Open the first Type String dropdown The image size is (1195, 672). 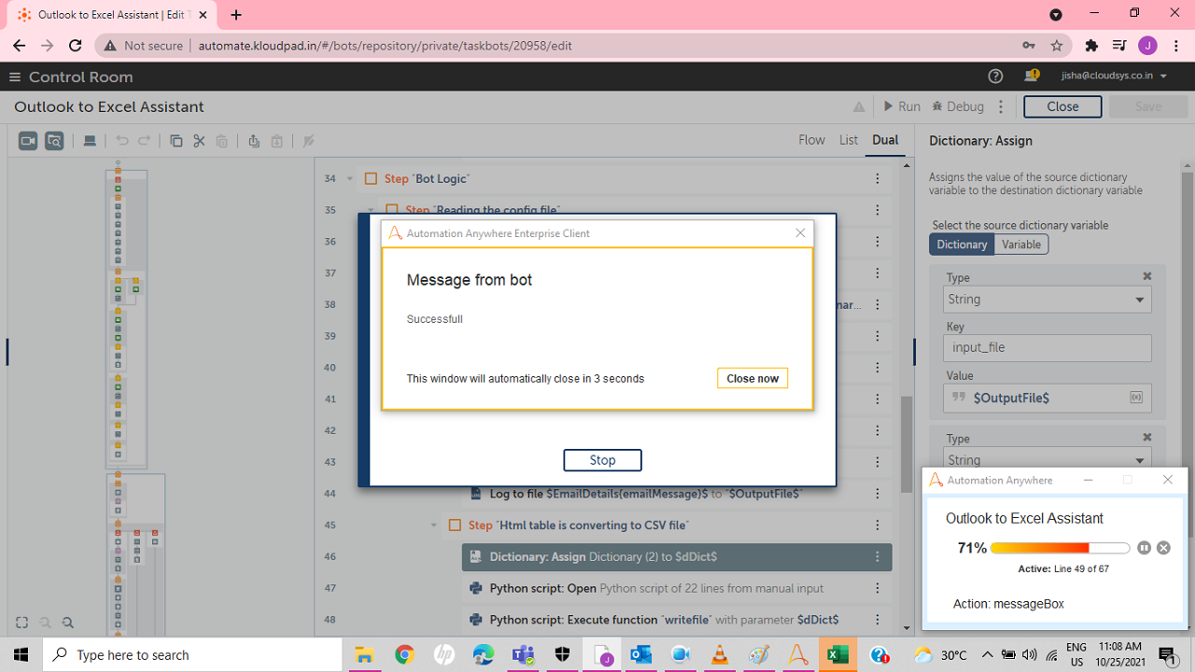click(1047, 300)
